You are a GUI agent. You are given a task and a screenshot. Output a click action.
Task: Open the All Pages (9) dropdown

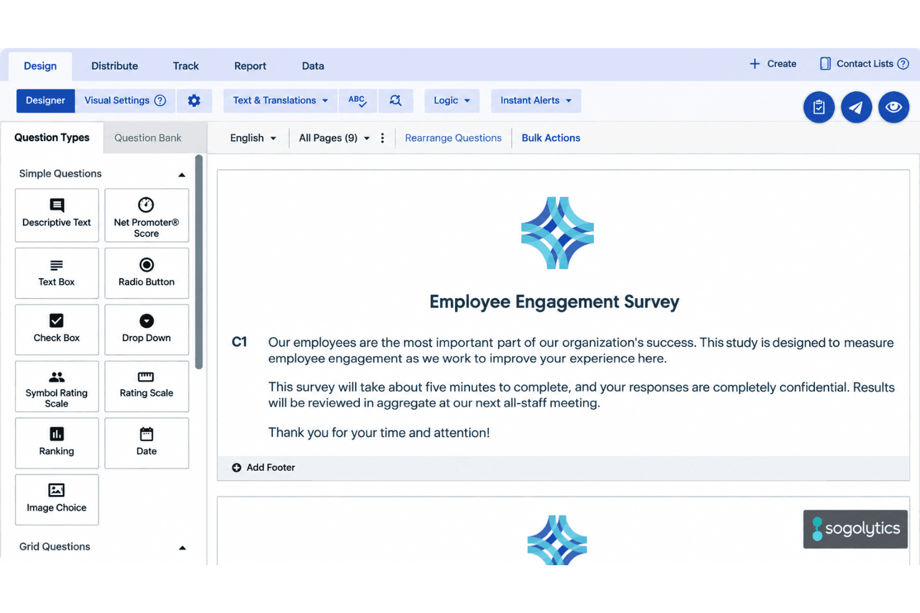(x=334, y=138)
